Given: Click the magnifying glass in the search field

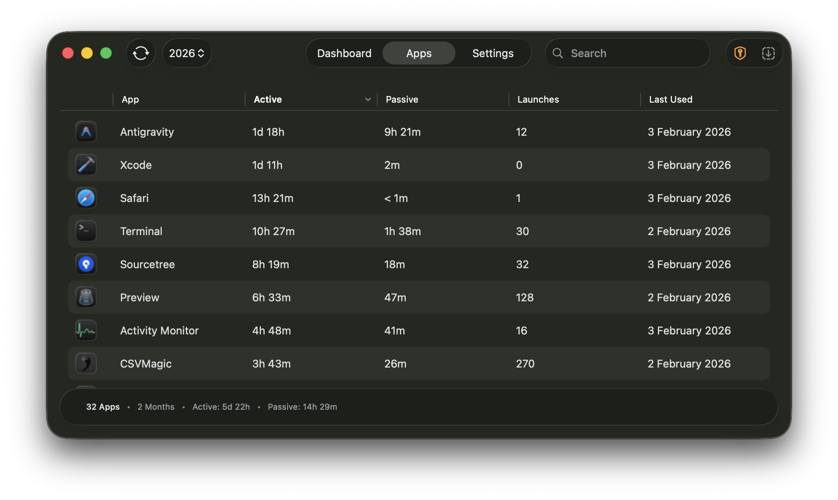Looking at the screenshot, I should (x=558, y=53).
